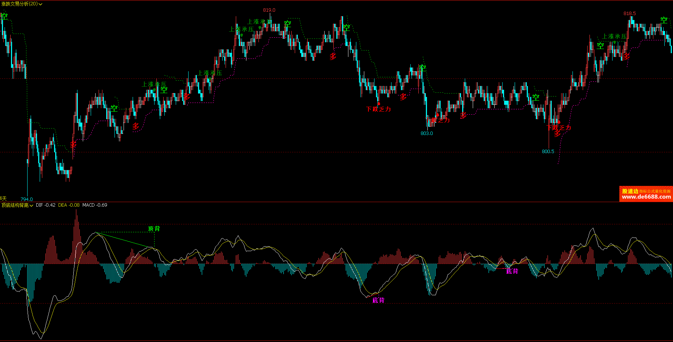This screenshot has width=673, height=342.
Task: Click the 6天 period label at bottom-left
Action: 3,198
